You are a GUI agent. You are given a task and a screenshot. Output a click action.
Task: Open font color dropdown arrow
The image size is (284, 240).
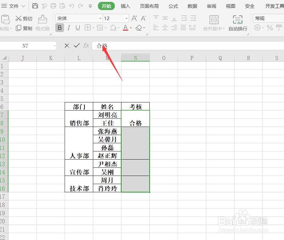point(131,28)
